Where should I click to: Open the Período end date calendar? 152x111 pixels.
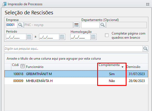click(x=62, y=37)
